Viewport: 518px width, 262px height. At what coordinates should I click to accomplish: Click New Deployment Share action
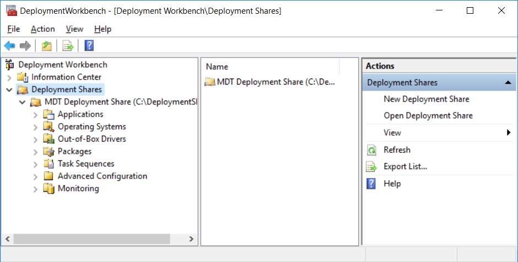tap(426, 99)
